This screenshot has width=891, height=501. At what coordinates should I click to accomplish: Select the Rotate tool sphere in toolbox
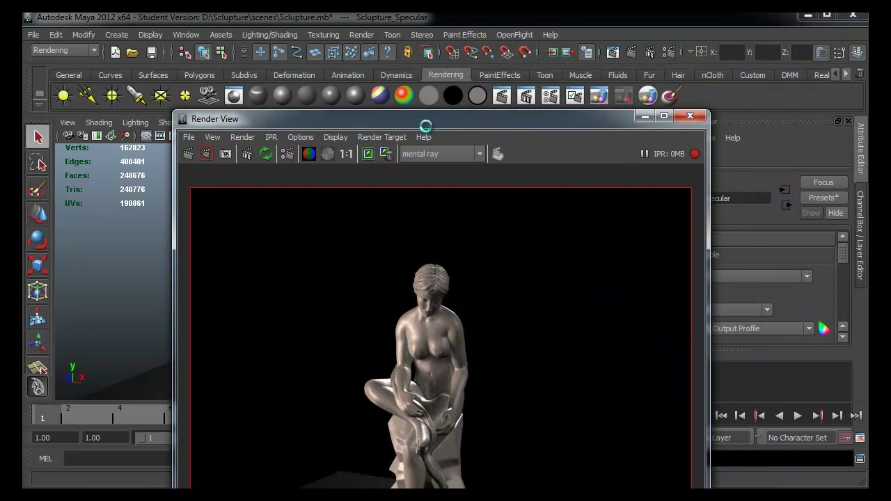[38, 240]
